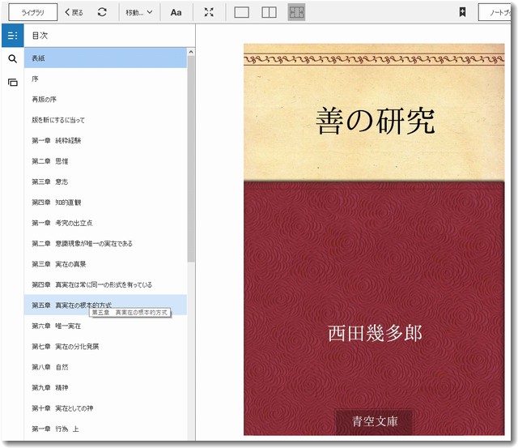Select the 表紙 contents entry

105,58
